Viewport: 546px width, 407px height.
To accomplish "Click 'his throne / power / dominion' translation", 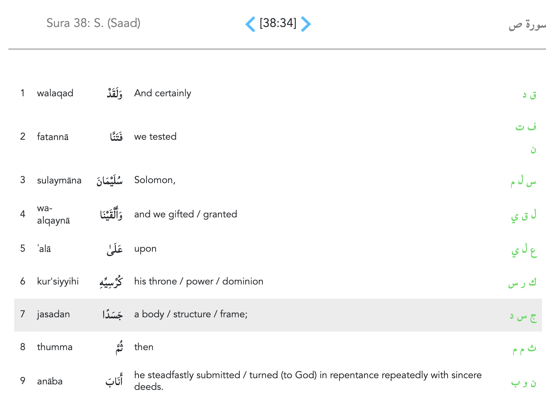I will [x=199, y=282].
